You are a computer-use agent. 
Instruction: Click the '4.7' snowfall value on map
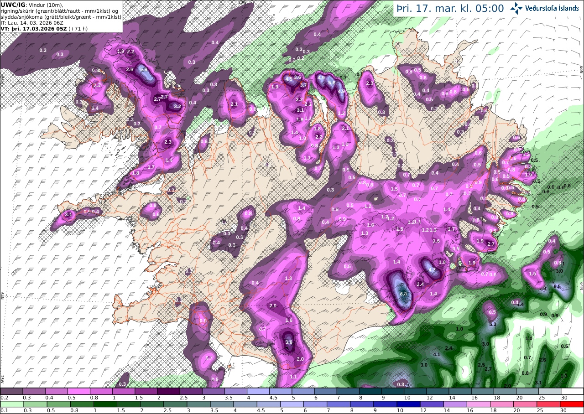click(432, 269)
